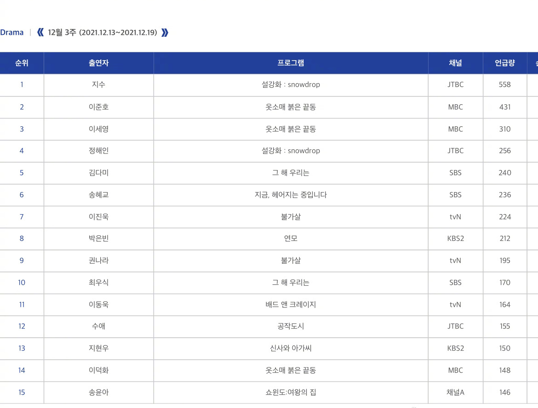This screenshot has width=538, height=408.
Task: Click the 출연자 column header
Action: (99, 63)
